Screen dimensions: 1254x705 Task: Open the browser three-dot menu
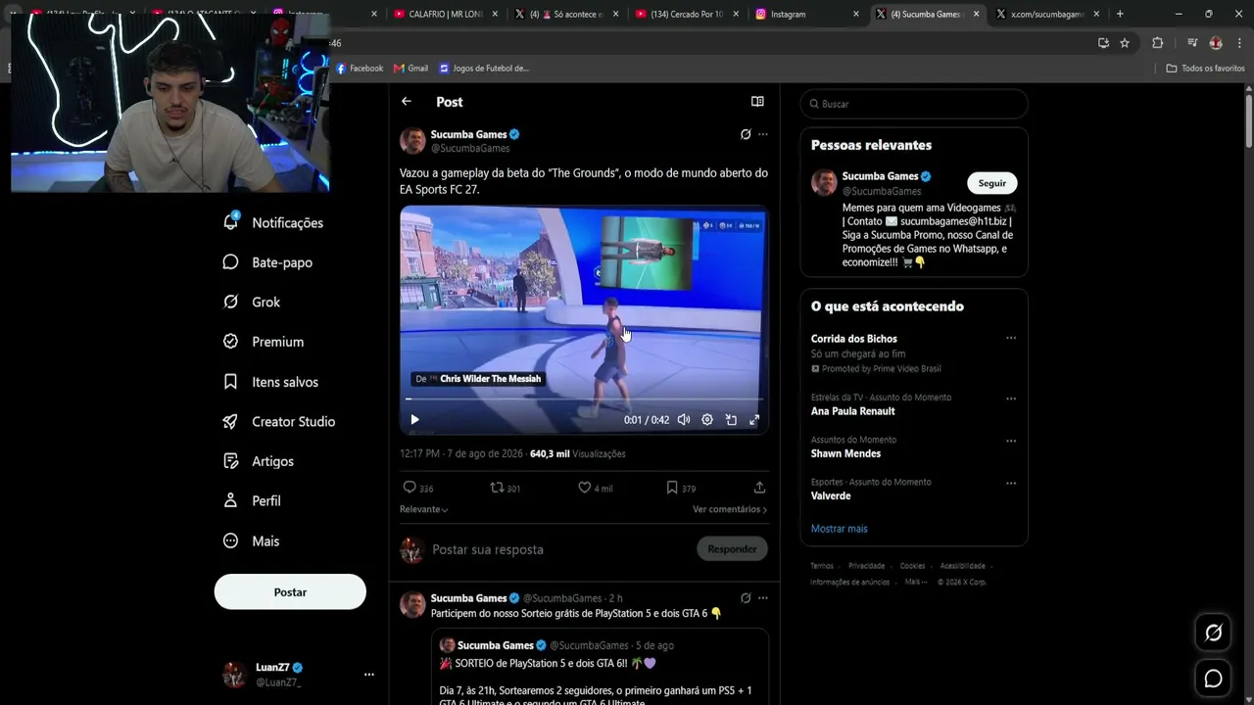point(1239,43)
